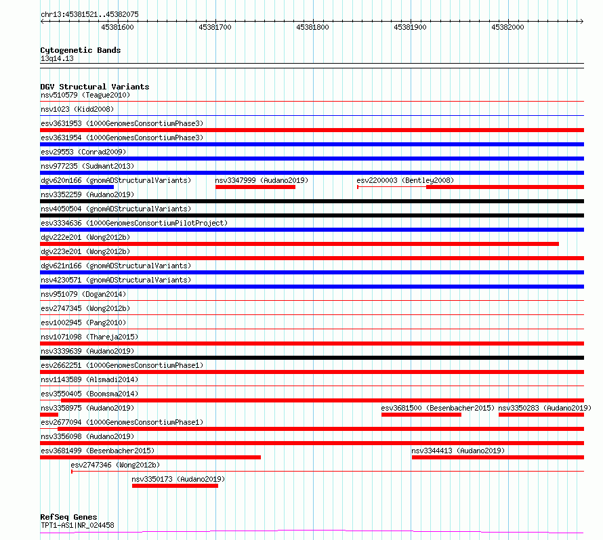
Task: Click the 45381700 ruler position label
Action: tap(215, 27)
